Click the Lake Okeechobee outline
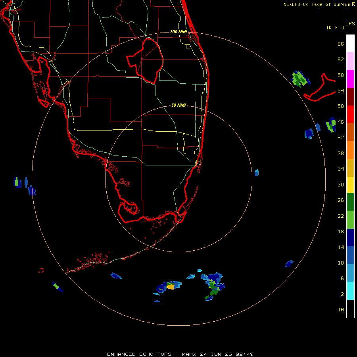 (146, 61)
